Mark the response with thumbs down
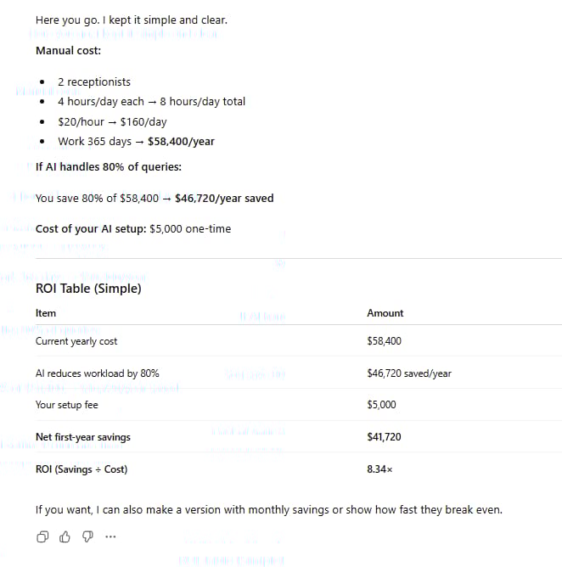The image size is (562, 567). (x=87, y=536)
